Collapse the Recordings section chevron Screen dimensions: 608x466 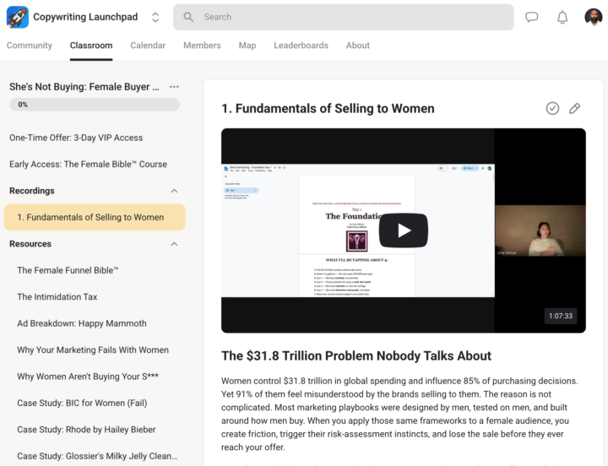click(174, 191)
